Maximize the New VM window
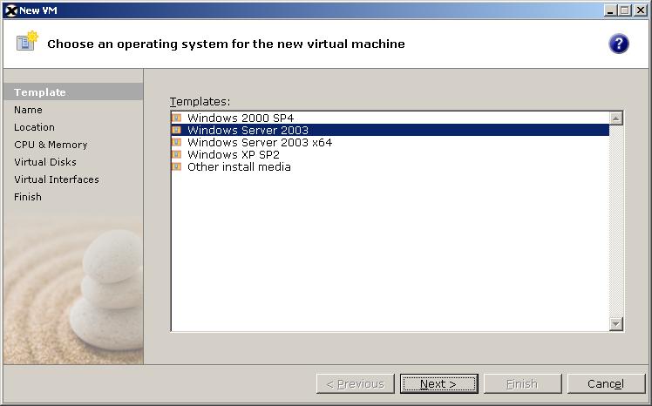This screenshot has width=652, height=406. 625,10
